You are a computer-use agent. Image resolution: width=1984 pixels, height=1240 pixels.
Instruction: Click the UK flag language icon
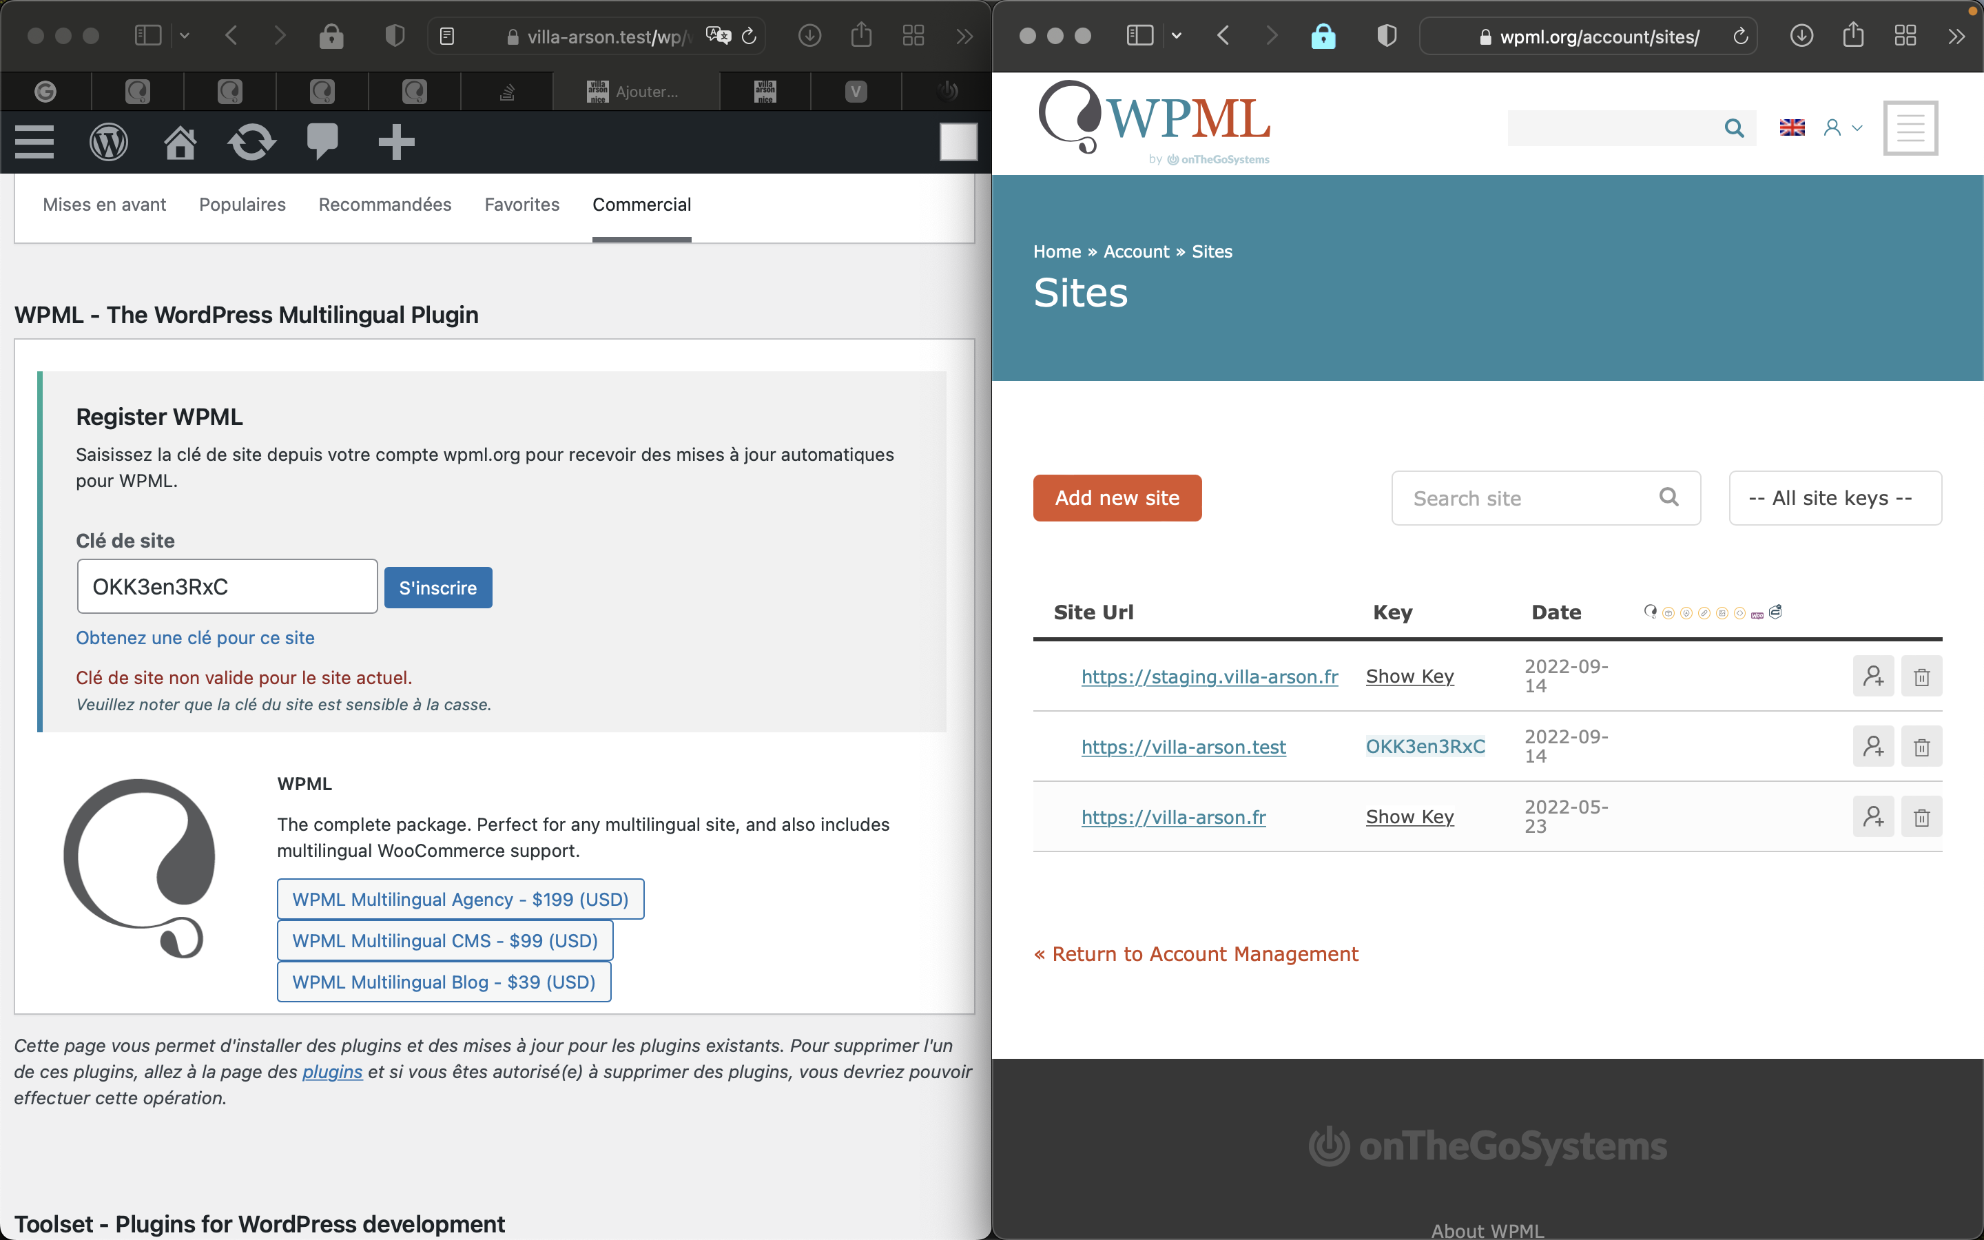pos(1792,128)
